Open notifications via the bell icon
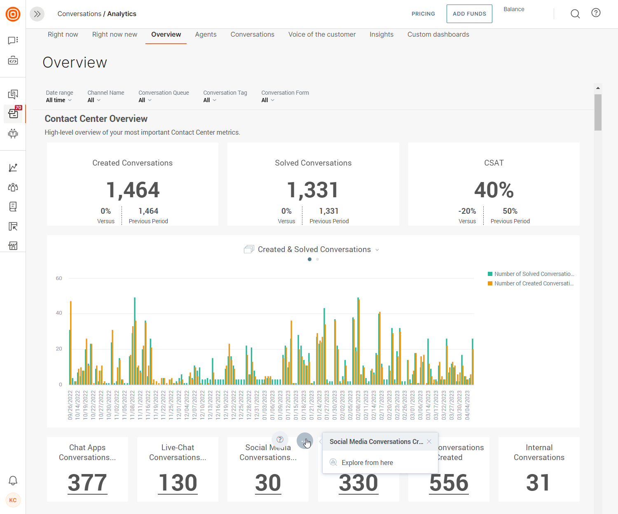 point(13,481)
